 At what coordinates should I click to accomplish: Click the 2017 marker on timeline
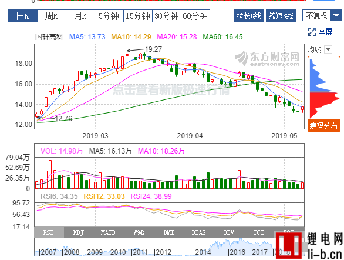[x=260, y=252]
